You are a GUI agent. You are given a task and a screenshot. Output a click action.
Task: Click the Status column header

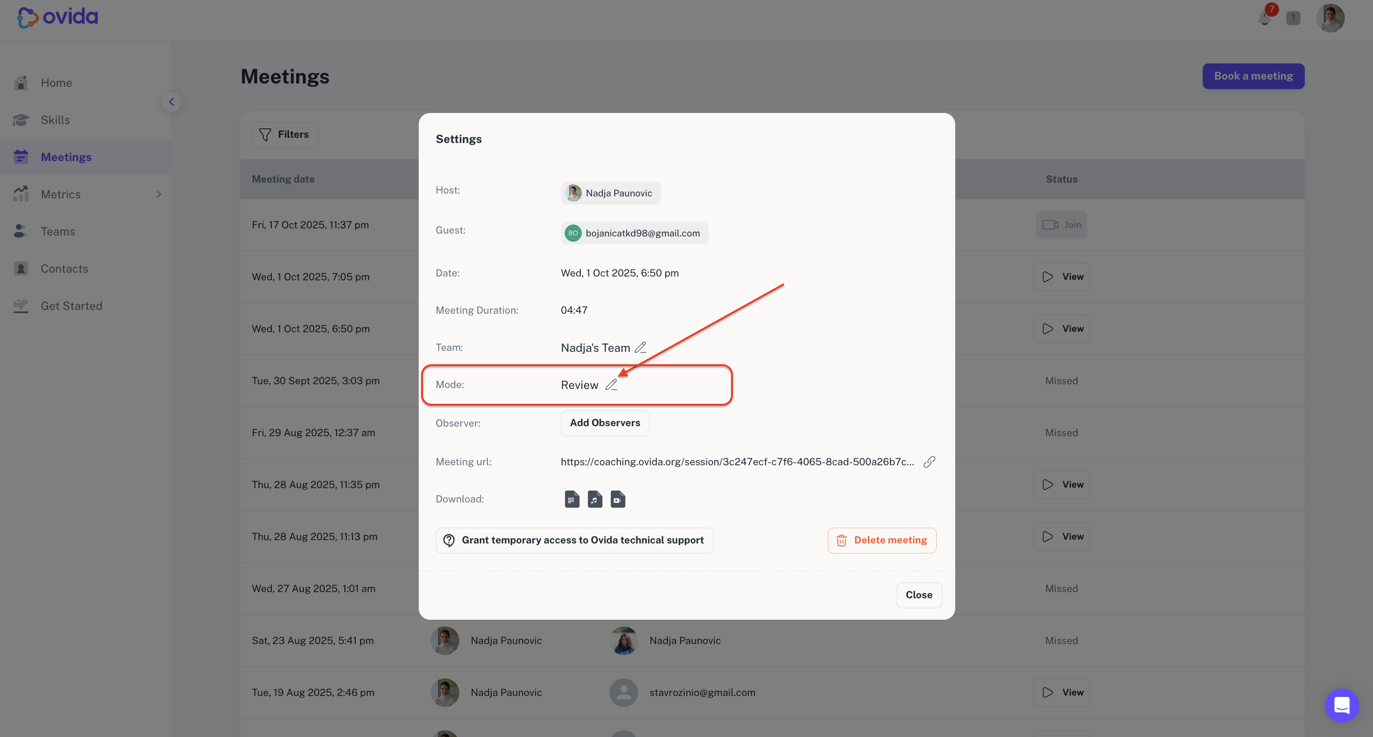click(x=1061, y=179)
